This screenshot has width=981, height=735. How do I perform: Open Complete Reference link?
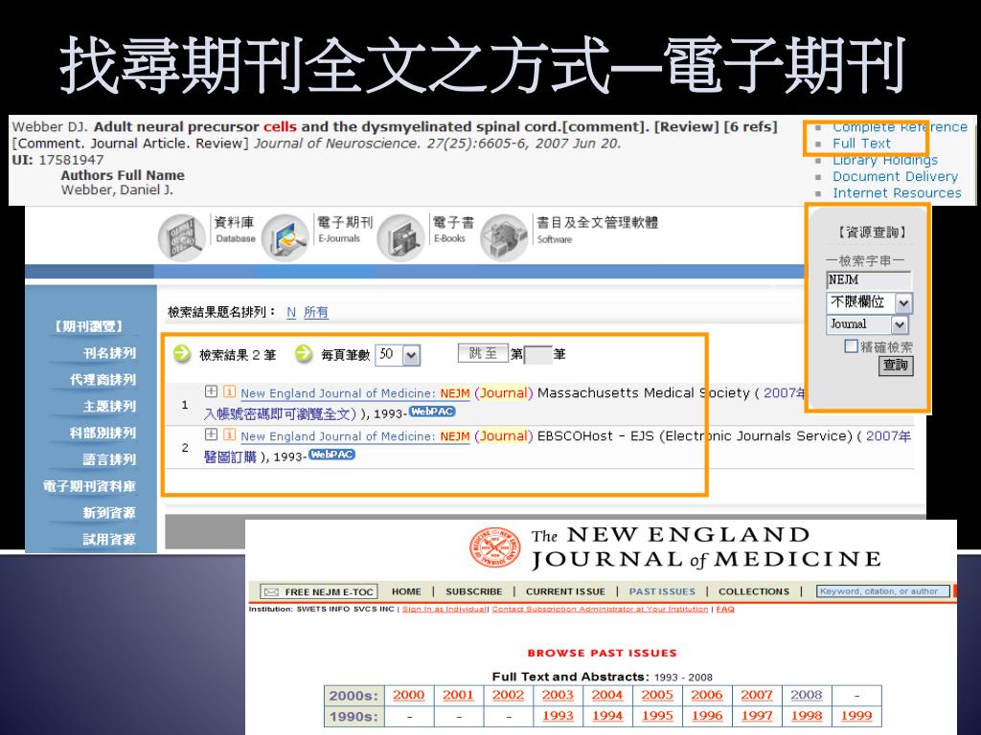click(900, 127)
